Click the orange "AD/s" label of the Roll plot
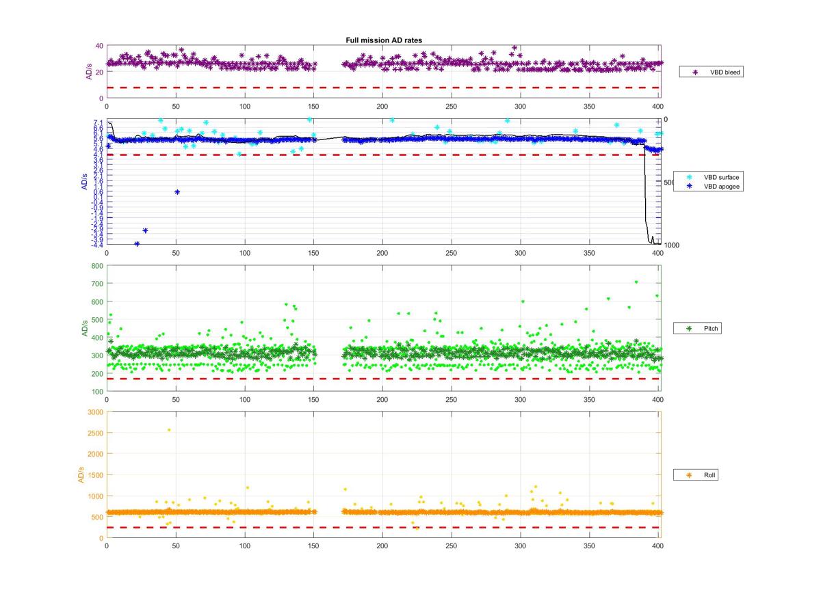The image size is (821, 605). pos(80,474)
